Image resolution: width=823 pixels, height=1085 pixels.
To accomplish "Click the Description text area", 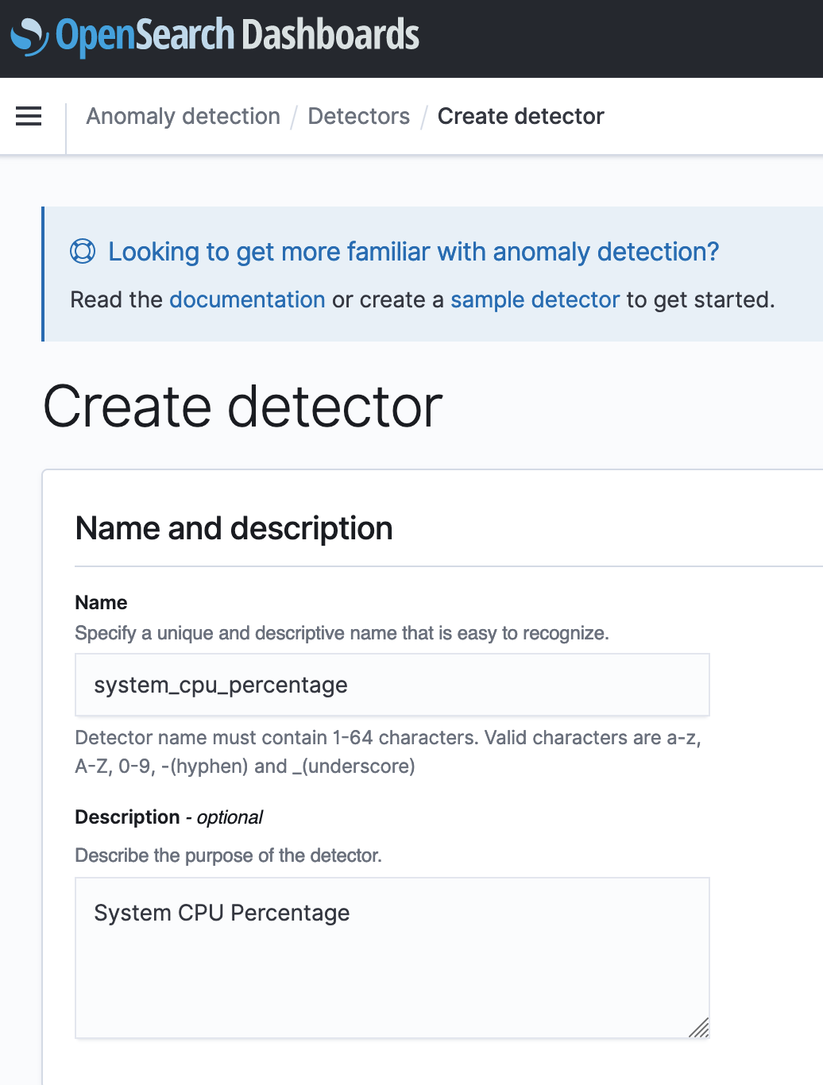I will tap(392, 958).
